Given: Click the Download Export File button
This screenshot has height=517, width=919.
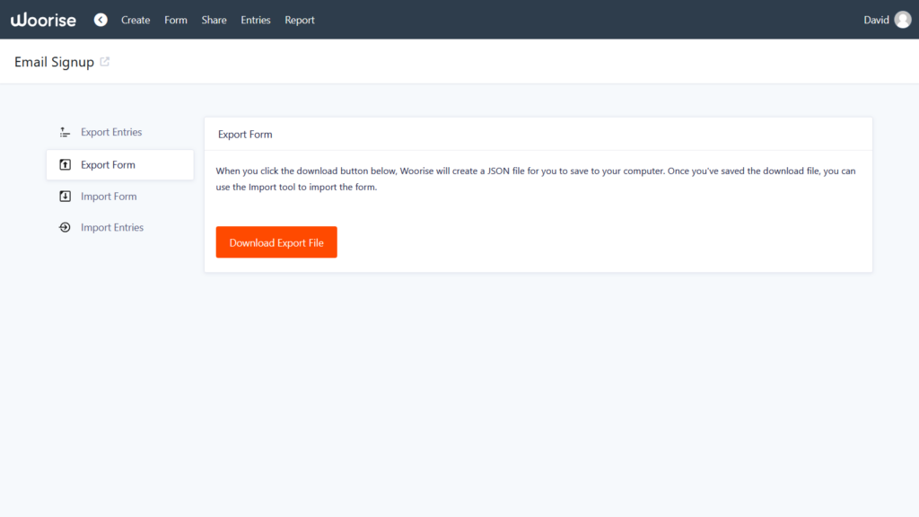Looking at the screenshot, I should point(276,241).
